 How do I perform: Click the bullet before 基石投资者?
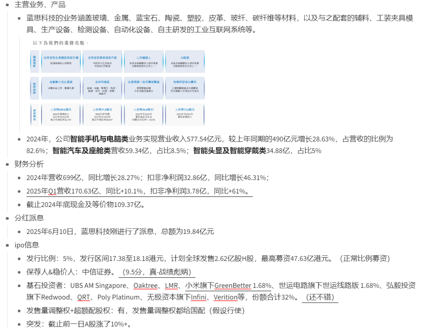point(19,286)
